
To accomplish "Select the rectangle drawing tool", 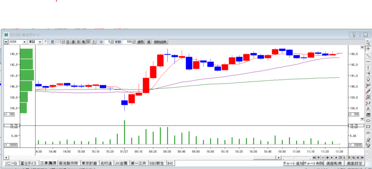I will pyautogui.click(x=368, y=126).
